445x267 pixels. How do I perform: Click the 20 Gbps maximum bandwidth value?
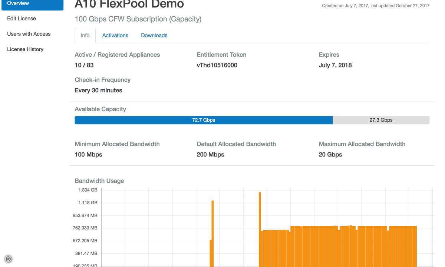[330, 155]
